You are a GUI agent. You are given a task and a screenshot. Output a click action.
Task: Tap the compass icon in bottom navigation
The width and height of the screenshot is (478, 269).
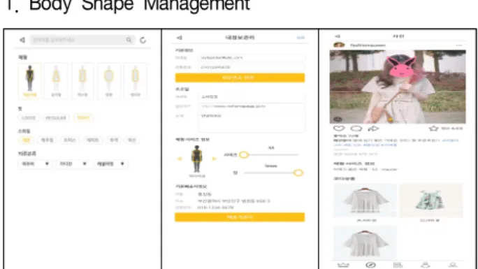click(370, 265)
